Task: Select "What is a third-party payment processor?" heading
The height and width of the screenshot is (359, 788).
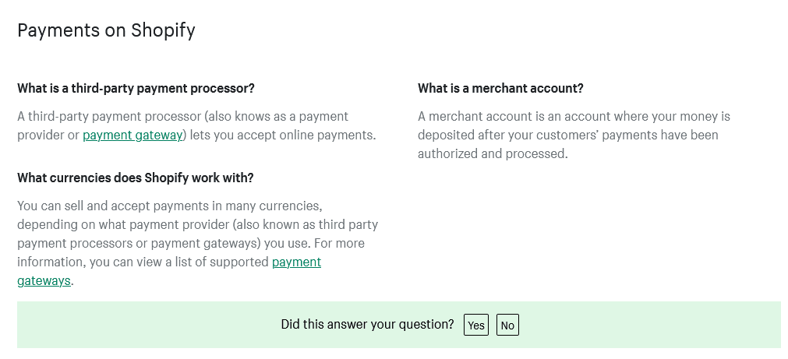Action: [x=136, y=88]
